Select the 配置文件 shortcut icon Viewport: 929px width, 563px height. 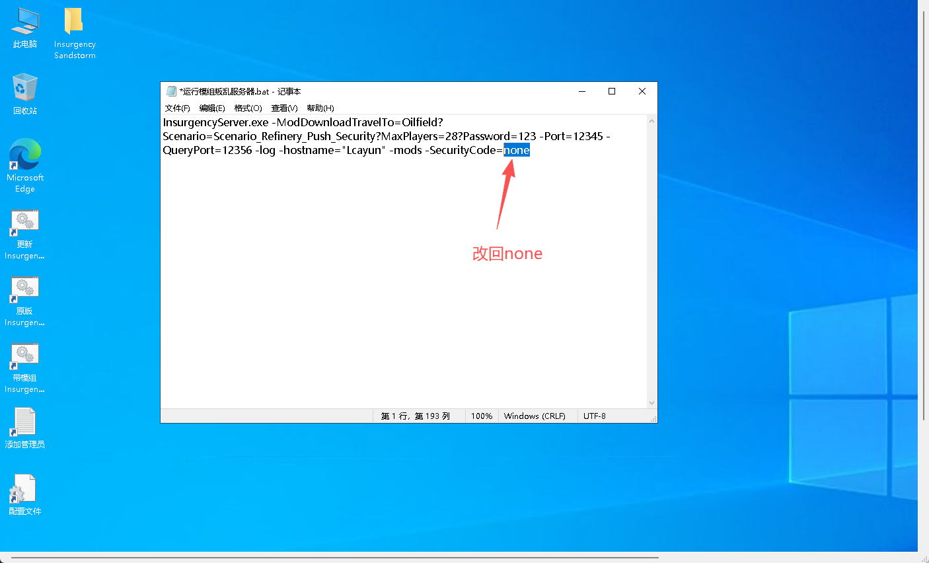click(24, 495)
